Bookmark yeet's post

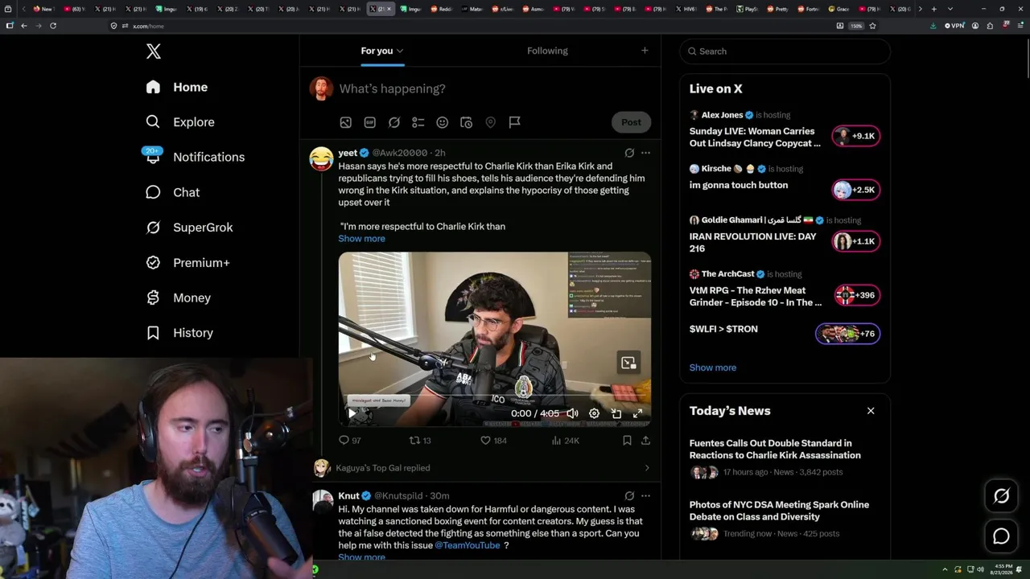click(x=627, y=441)
